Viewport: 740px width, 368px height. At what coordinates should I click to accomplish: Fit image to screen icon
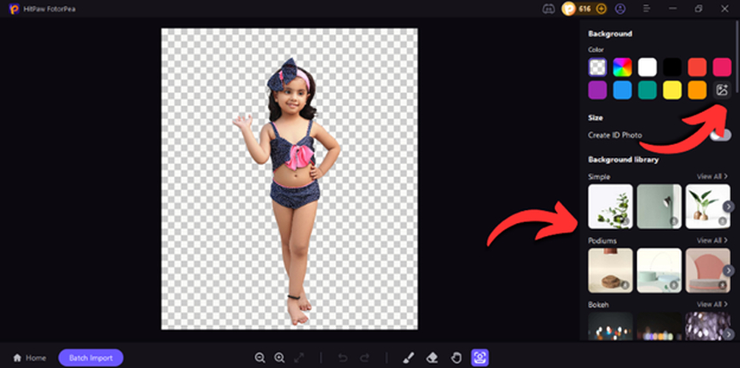(x=298, y=358)
